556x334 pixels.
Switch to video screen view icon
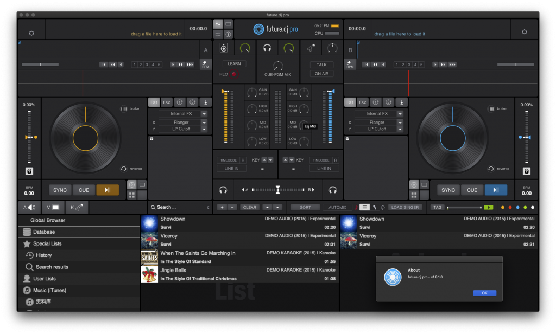229,24
